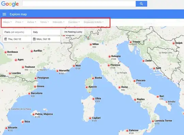
Task: Select the Trieste map marker
Action: coord(131,42)
